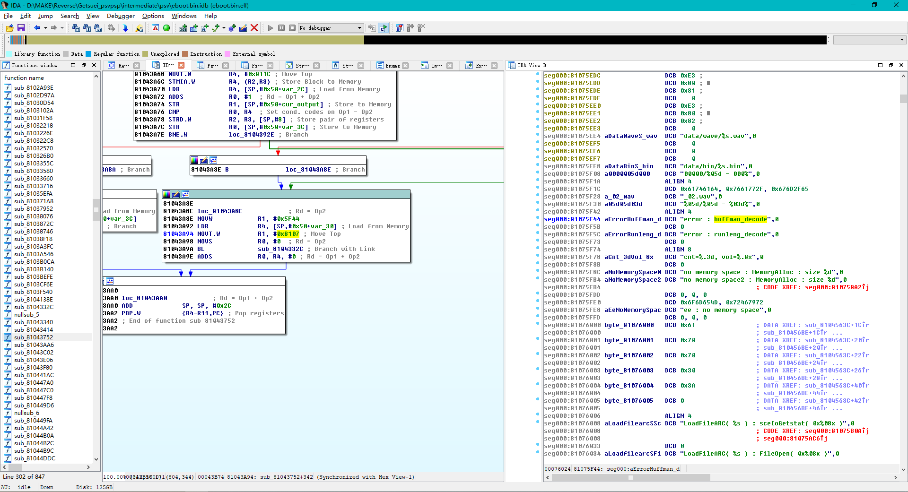This screenshot has width=908, height=492.
Task: Click the Save database floppy icon
Action: (21, 28)
